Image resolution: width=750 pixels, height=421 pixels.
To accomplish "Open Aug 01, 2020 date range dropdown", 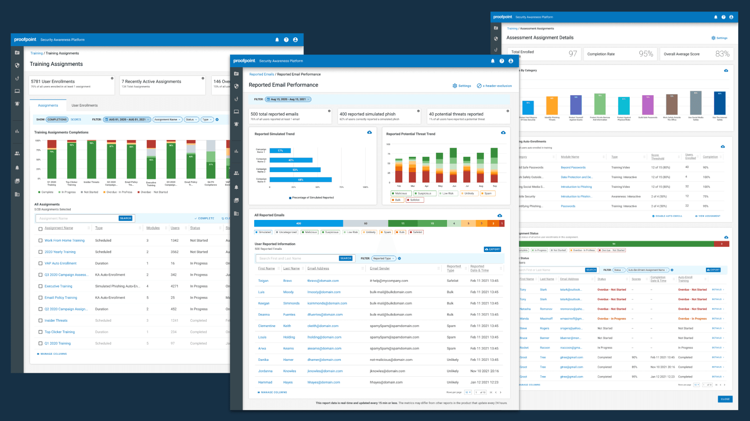I will click(127, 119).
